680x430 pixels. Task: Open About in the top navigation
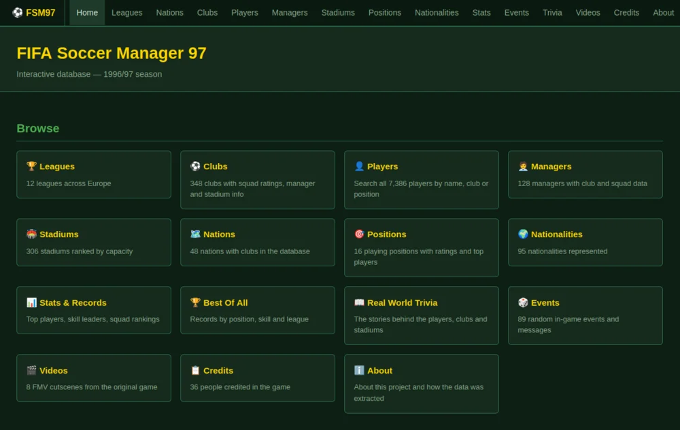[x=663, y=12]
